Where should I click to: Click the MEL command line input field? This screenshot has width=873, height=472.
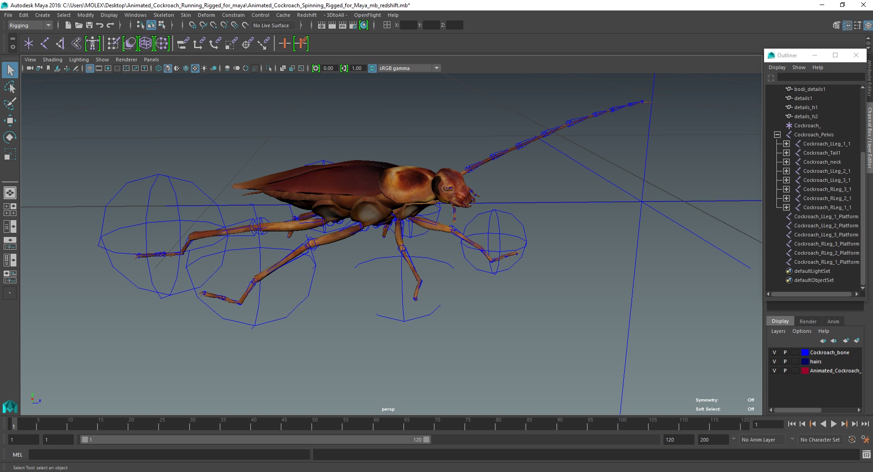169,455
